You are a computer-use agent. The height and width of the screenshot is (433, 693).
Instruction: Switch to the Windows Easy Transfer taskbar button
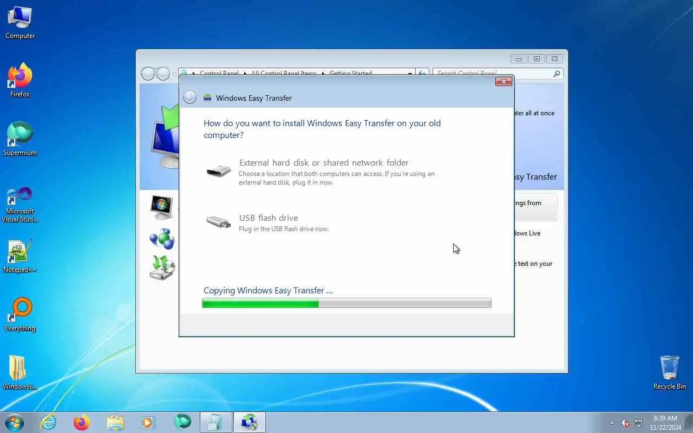(250, 422)
